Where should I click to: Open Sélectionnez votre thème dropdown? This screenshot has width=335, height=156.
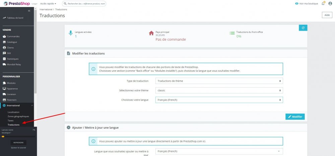(219, 90)
